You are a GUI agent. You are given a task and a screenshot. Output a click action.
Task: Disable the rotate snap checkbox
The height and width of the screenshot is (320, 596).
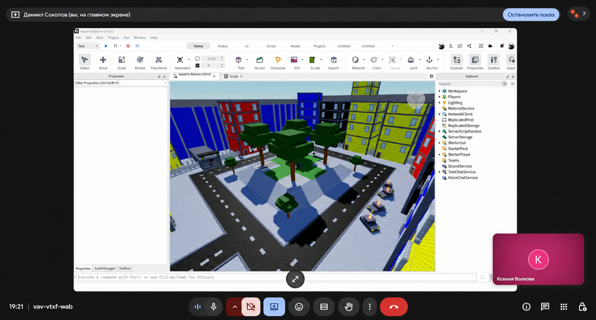197,65
